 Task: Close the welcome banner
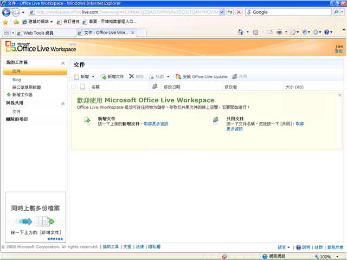coord(340,95)
